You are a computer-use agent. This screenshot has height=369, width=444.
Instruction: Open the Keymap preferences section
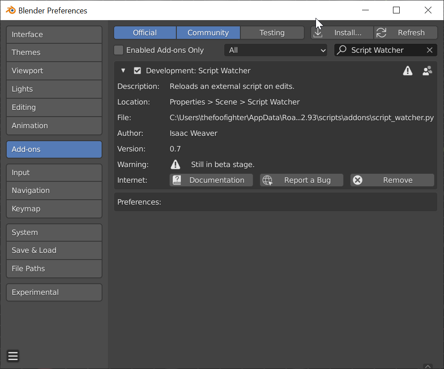pos(54,209)
